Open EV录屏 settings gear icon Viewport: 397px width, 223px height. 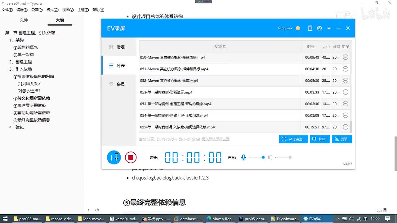pos(319,28)
